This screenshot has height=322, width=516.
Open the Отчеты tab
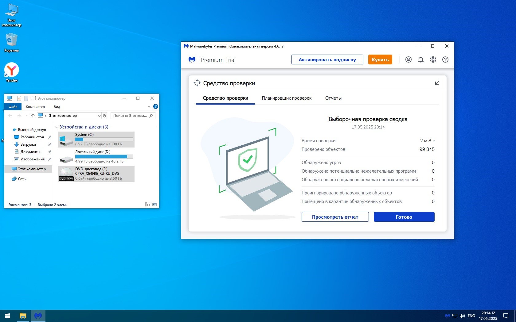click(333, 98)
